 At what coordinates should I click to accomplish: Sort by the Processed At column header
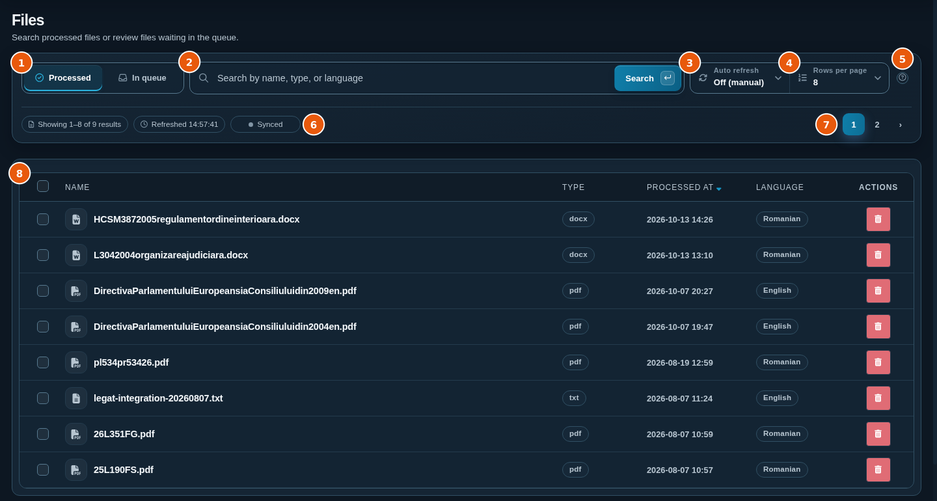pyautogui.click(x=680, y=187)
